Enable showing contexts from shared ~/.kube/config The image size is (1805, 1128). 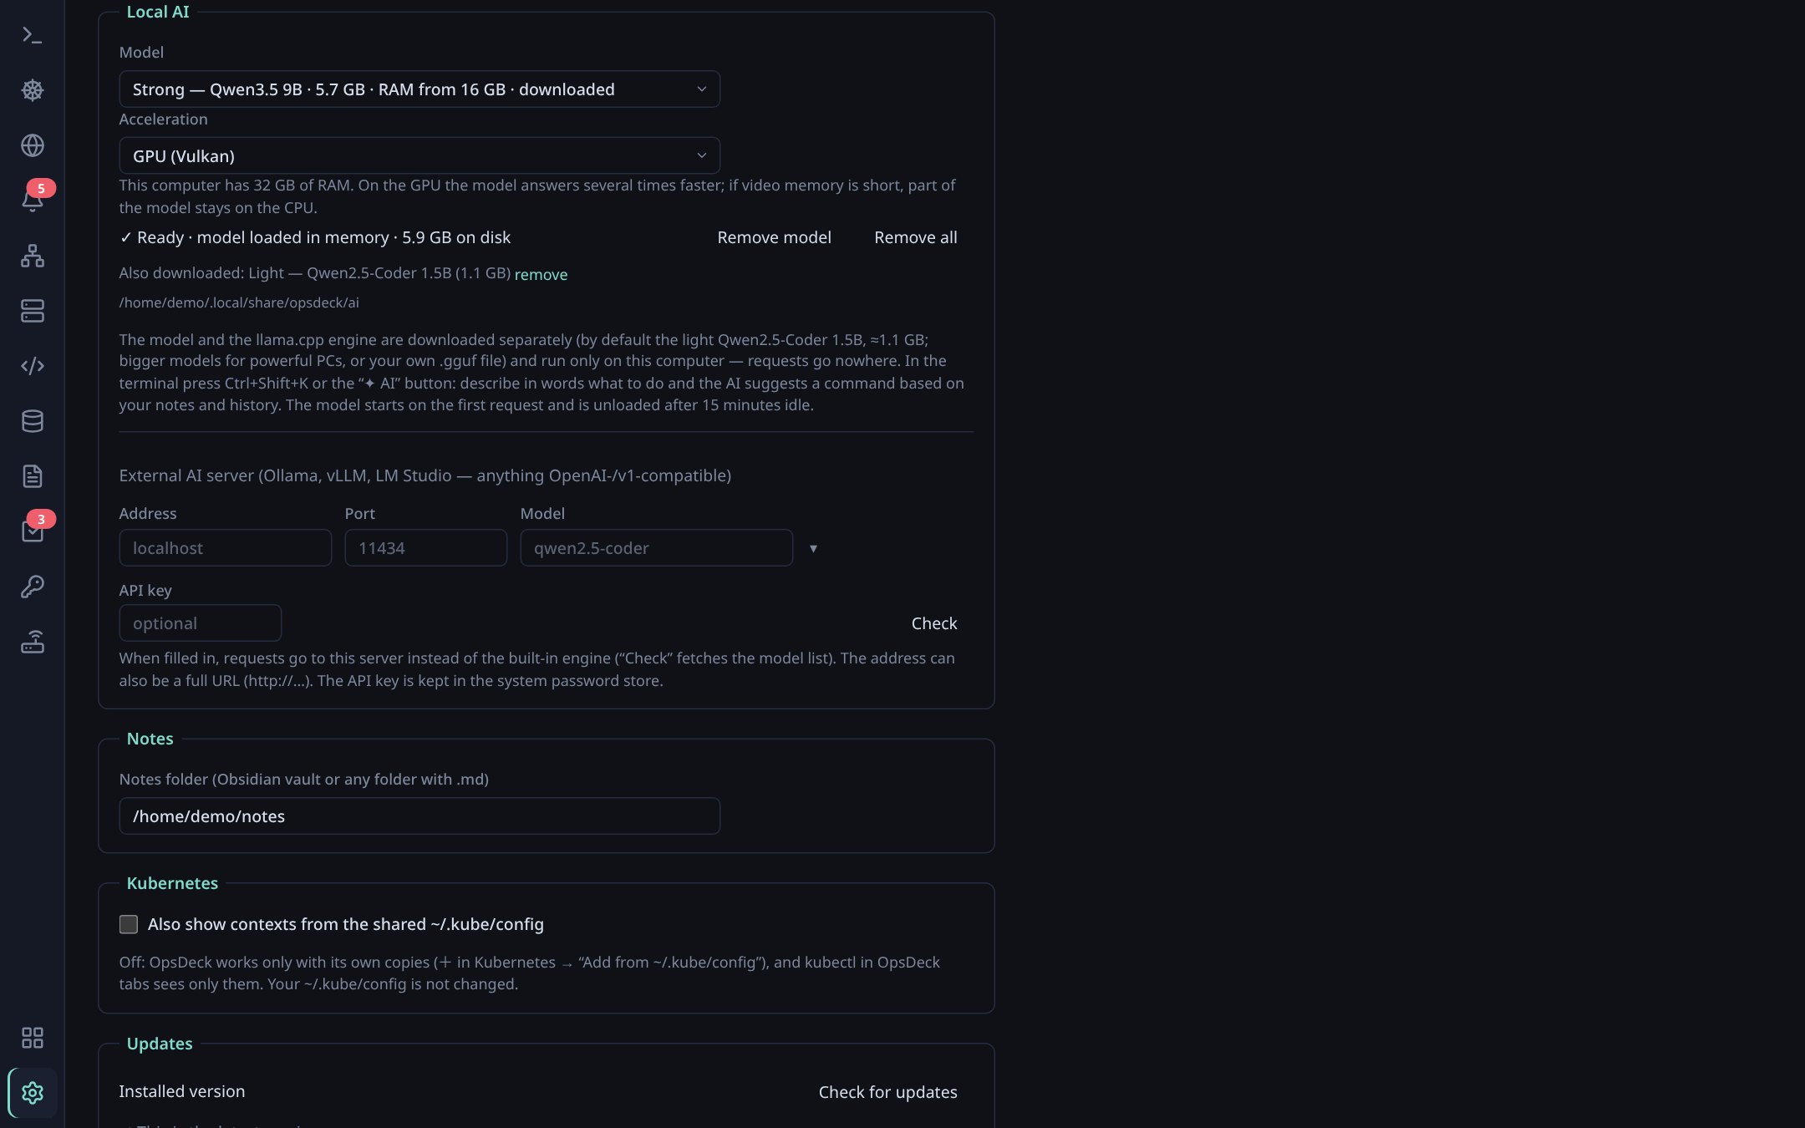[x=128, y=924]
